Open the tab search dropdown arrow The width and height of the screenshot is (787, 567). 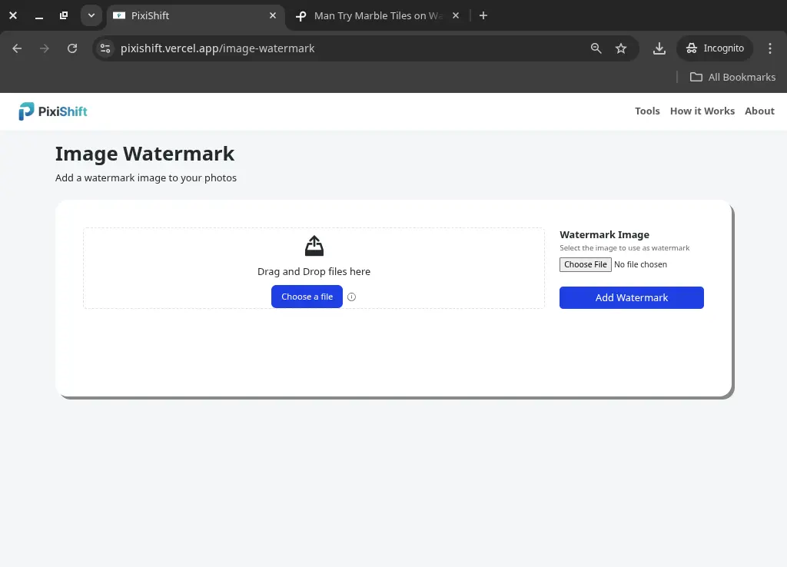tap(91, 15)
